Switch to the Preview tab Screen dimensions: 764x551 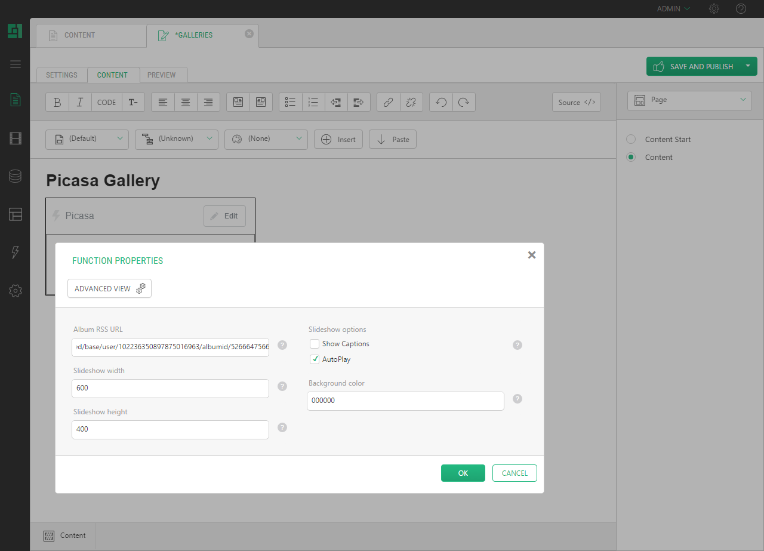[x=162, y=75]
